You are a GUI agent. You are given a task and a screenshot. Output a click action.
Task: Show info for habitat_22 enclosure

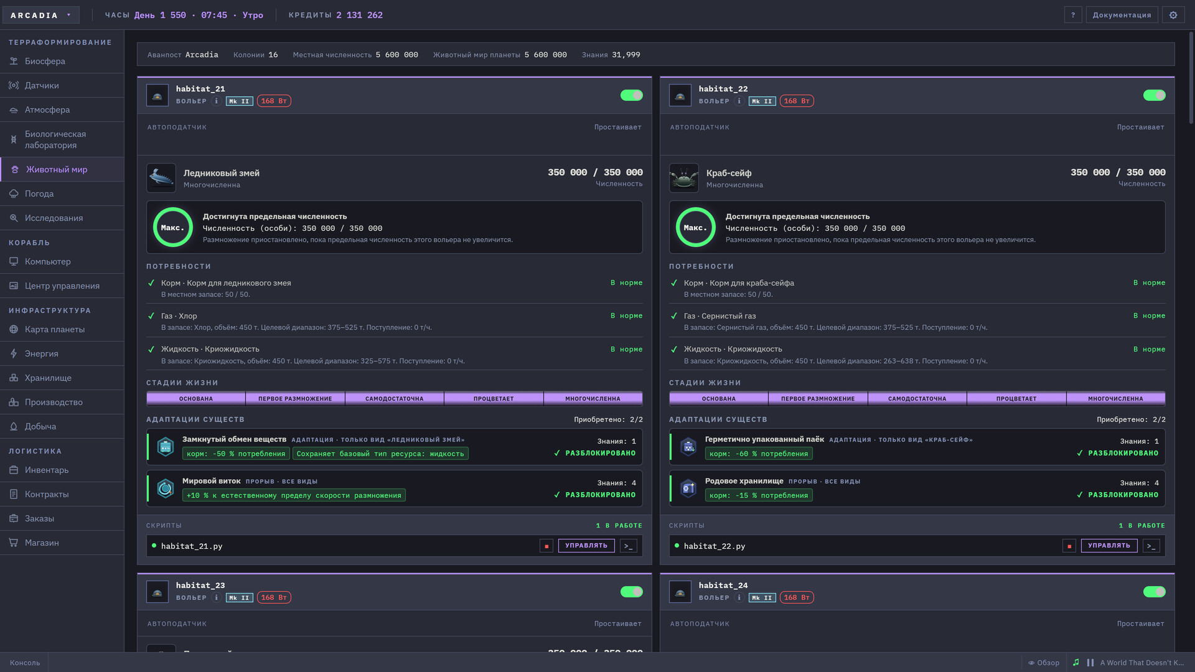739,101
